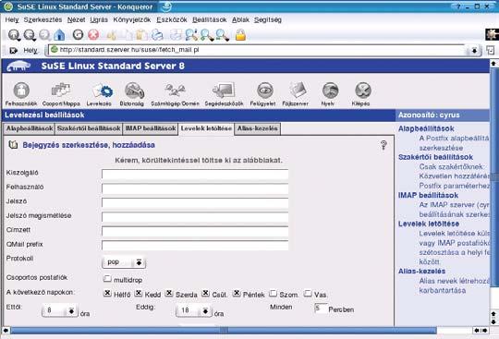Open Alapbeállítások link in right sidebar
Image resolution: width=499 pixels, height=339 pixels.
(x=426, y=128)
